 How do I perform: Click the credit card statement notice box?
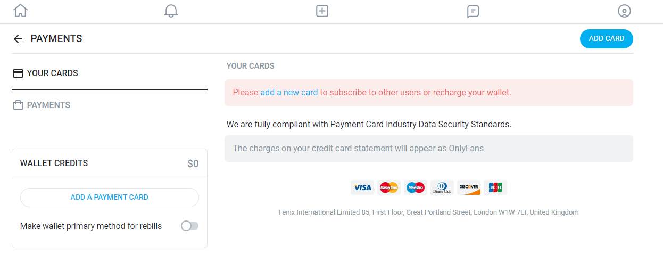(x=429, y=149)
